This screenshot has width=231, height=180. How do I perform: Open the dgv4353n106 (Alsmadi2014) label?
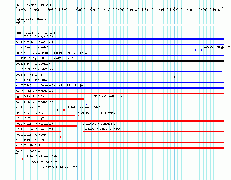(x=35, y=129)
